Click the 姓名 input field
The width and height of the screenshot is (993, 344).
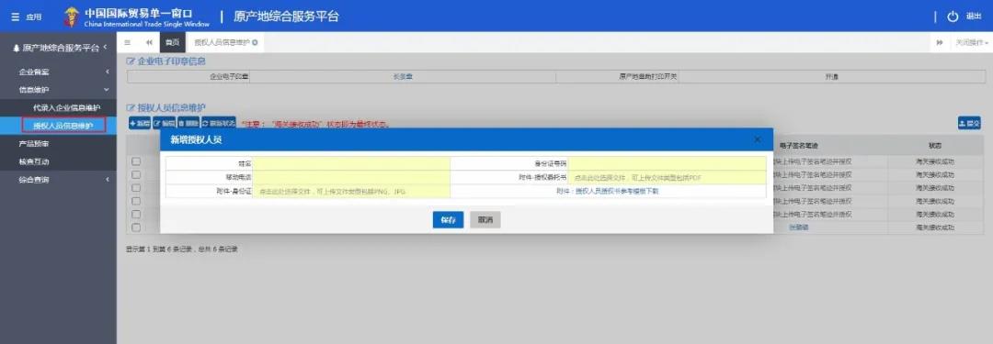351,164
